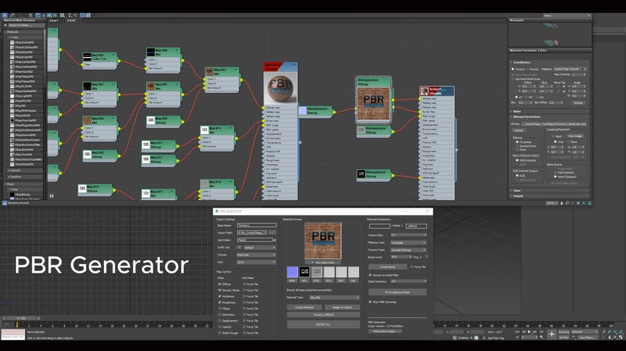Uncheck the Normal / Bump map checkbox

220,290
